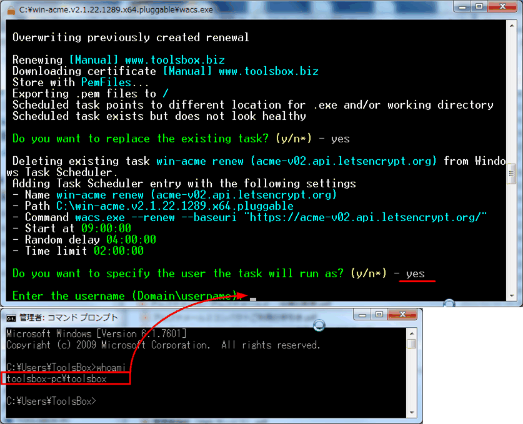Click 'yes' answer after specify user question

[416, 274]
